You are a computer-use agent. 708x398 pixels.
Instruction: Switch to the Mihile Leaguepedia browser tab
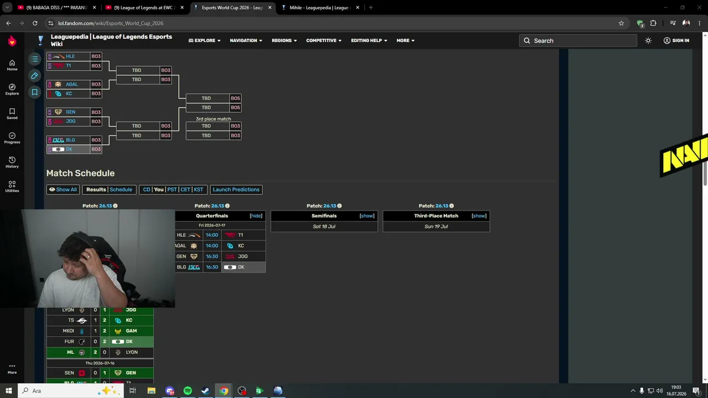(x=319, y=8)
